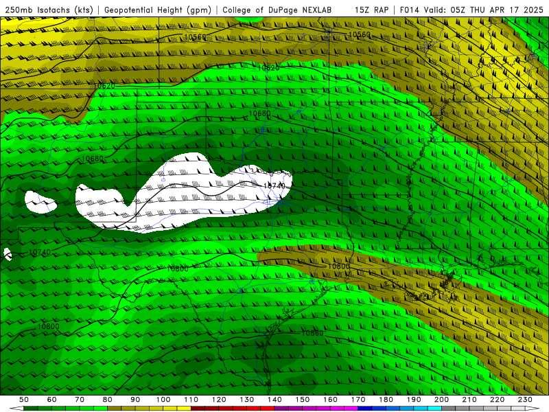Viewport: 549px width, 412px height.
Task: Click the 170 label on the color bar
Action: click(358, 400)
